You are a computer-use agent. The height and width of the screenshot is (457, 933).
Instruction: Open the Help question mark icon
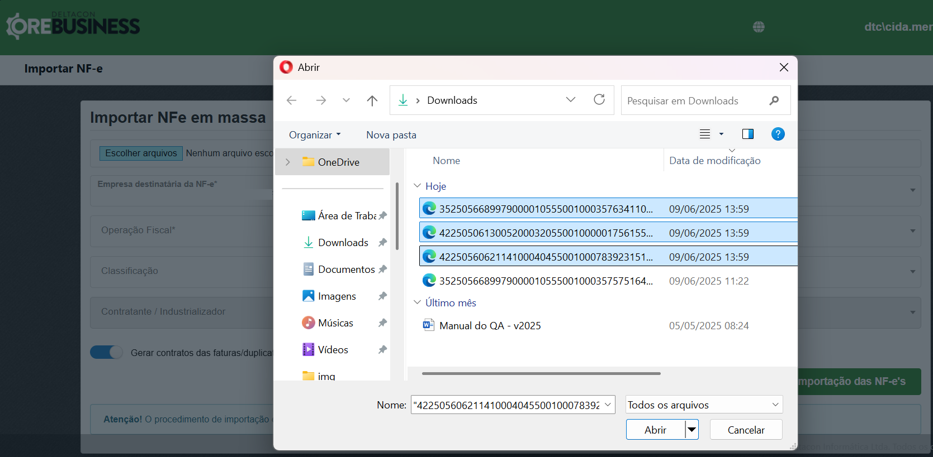point(778,134)
